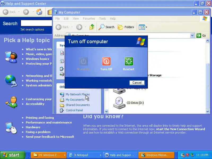Screen dimensions: 212x159
Task: Click Back arrow in Help and Support Center
Action: [x=6, y=12]
